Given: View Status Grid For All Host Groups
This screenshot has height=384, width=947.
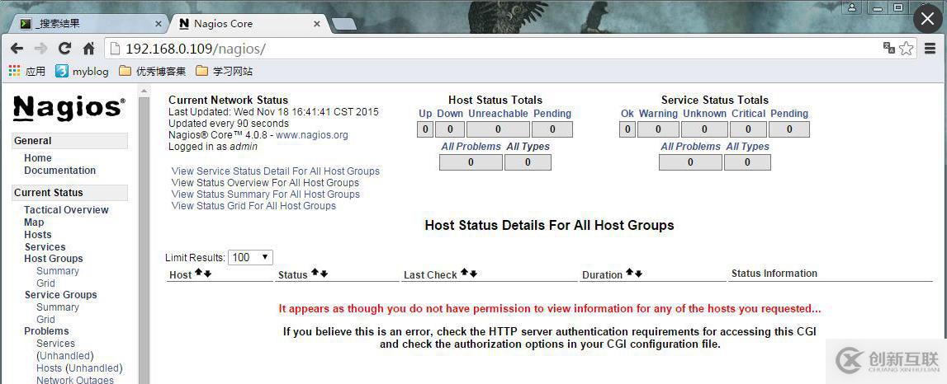Looking at the screenshot, I should pyautogui.click(x=253, y=205).
